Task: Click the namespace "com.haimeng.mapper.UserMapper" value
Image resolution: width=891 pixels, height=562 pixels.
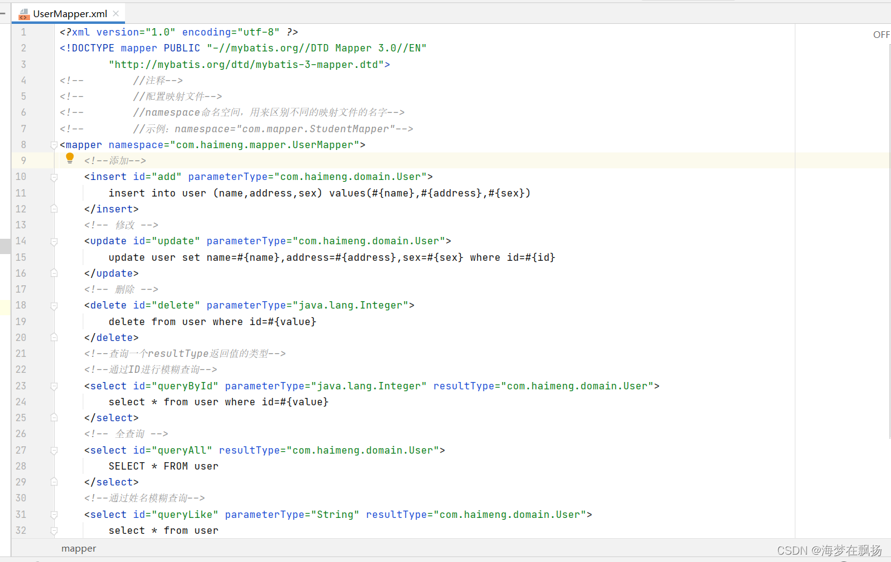Action: [265, 145]
